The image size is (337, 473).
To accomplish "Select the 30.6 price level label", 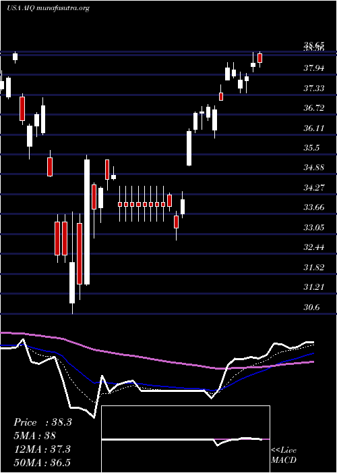I will click(x=311, y=307).
